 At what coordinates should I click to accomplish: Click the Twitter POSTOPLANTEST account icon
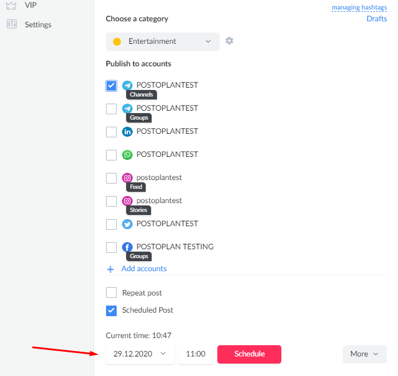tap(127, 224)
